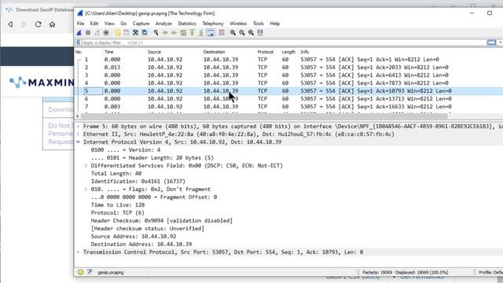Close the capture file via the toolbar
Viewport: 503px width, 283px height.
click(136, 33)
